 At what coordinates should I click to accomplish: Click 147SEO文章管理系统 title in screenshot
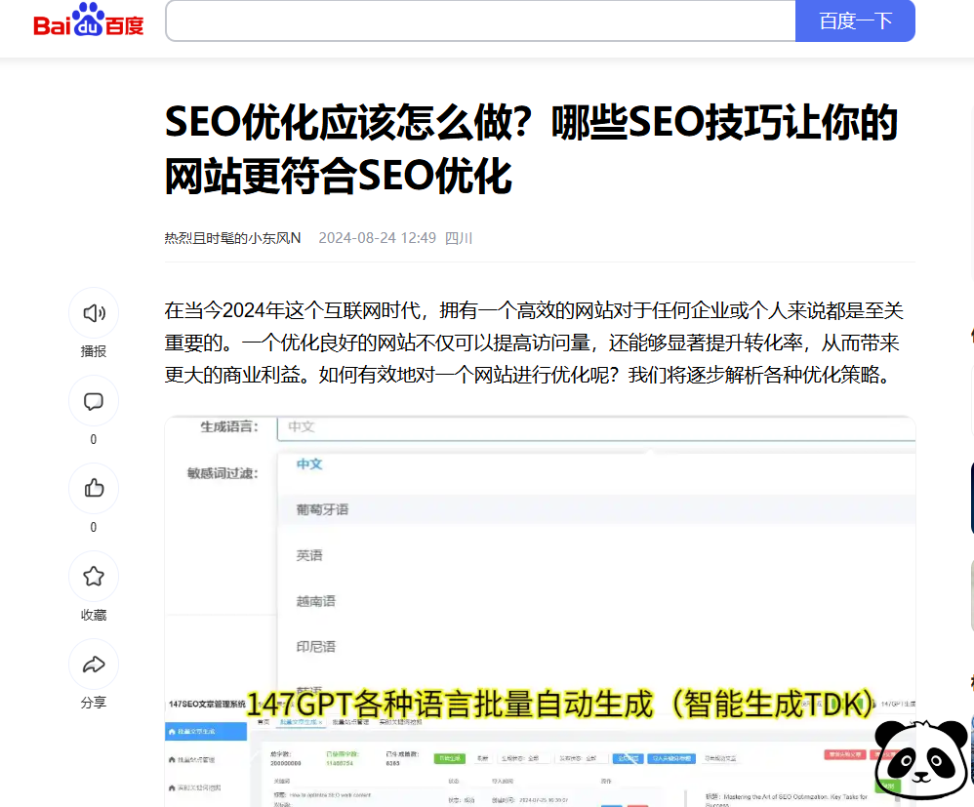208,704
